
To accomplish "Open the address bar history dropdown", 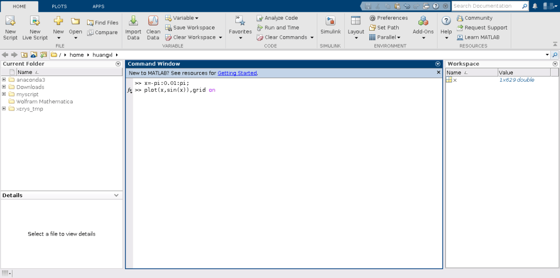I will click(x=548, y=55).
